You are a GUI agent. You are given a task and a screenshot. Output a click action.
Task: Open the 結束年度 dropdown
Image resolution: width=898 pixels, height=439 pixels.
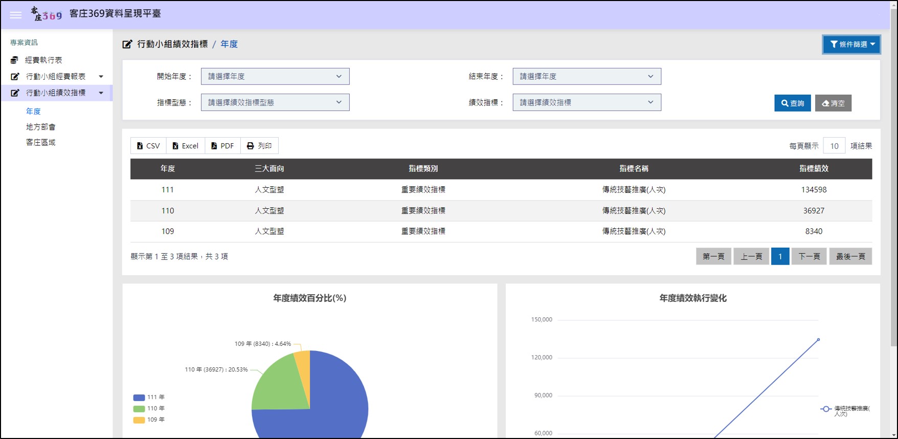(587, 76)
